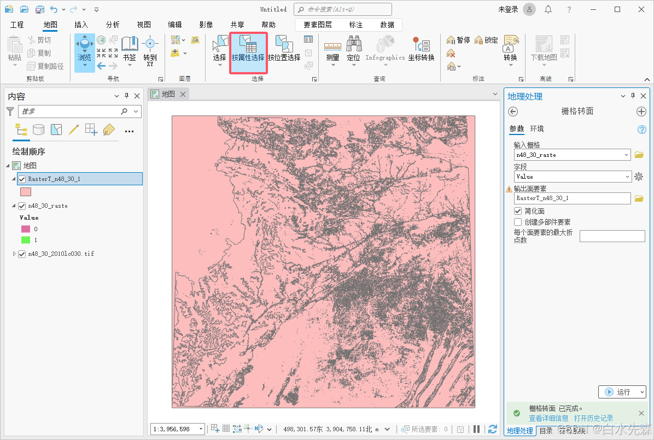Select the 浏览 explore tool
654x440 pixels.
click(x=84, y=47)
